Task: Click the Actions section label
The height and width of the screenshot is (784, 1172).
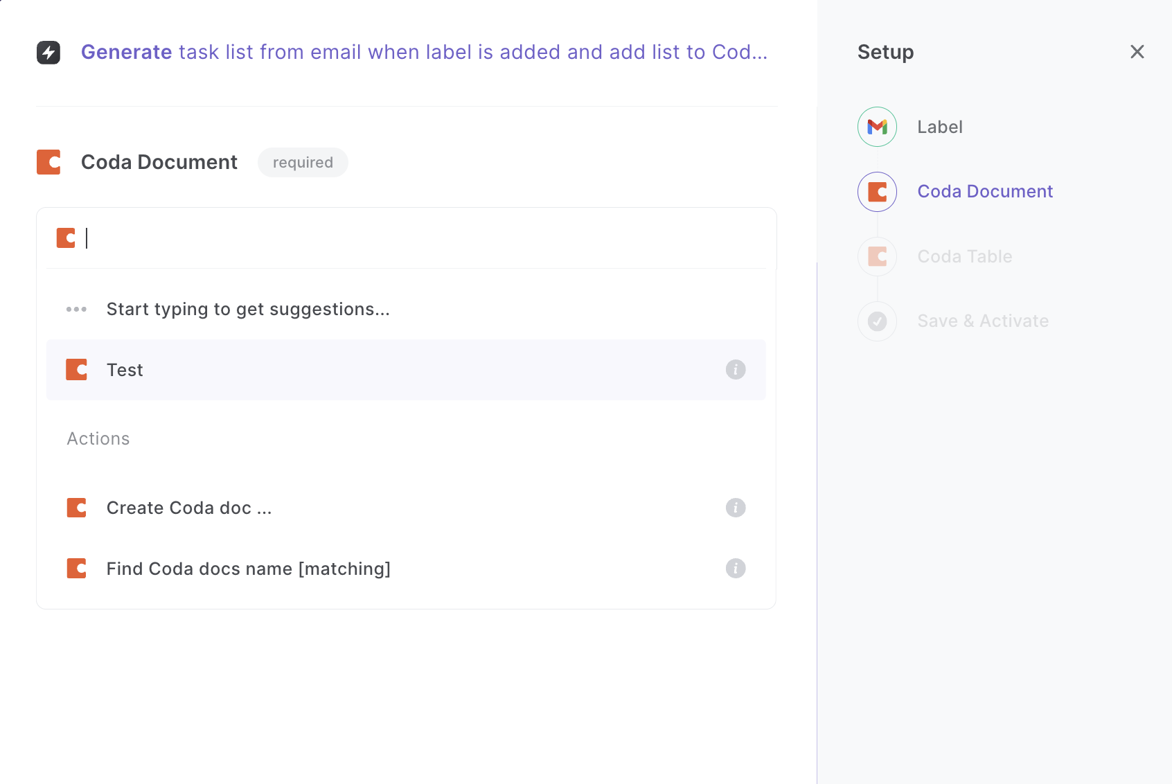Action: 98,439
